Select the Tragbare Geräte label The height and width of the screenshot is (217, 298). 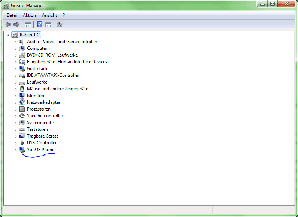point(43,136)
